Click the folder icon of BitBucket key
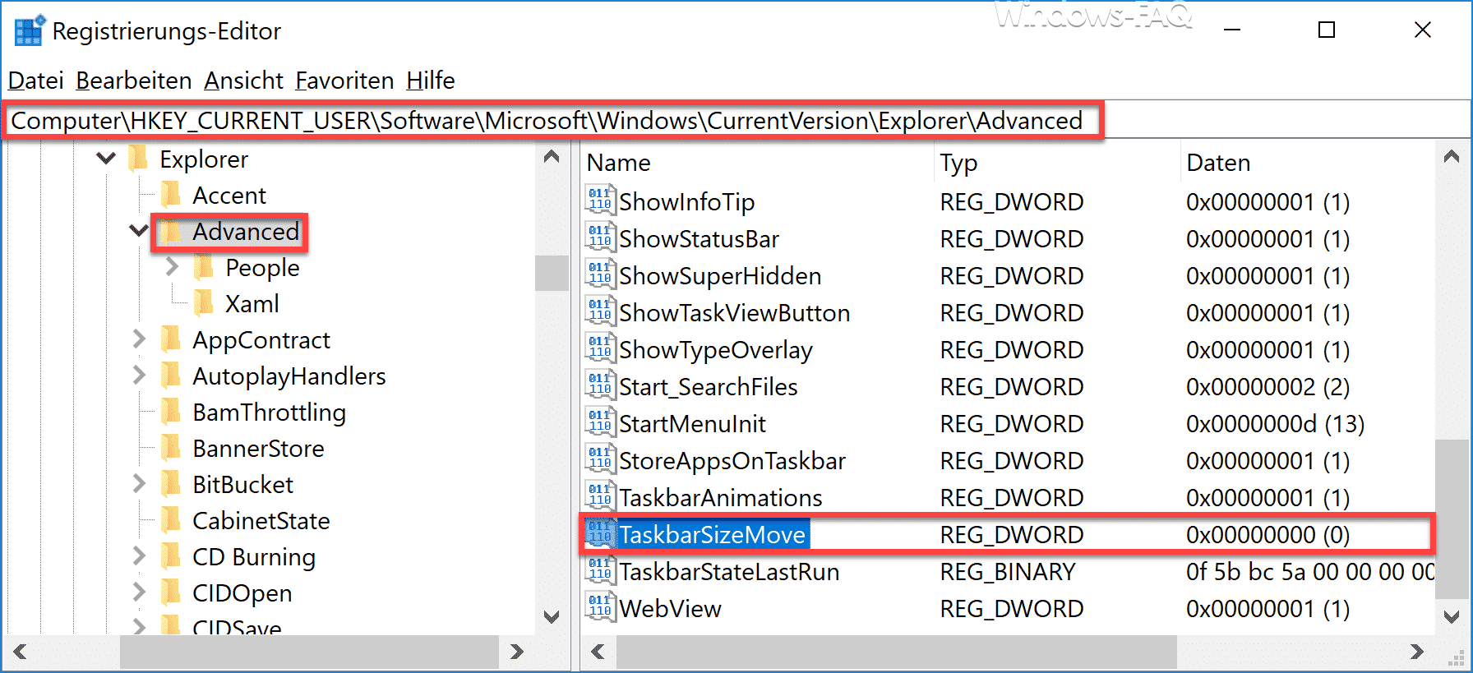Screen dimensions: 1473x673 [x=171, y=484]
